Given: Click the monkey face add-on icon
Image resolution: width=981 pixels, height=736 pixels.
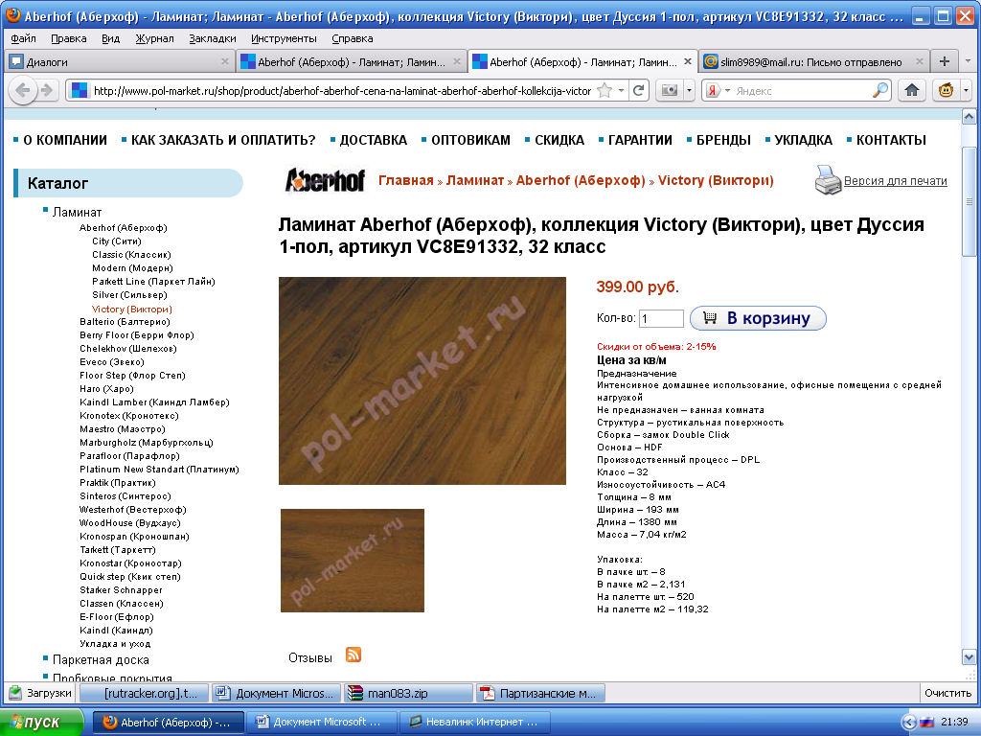Looking at the screenshot, I should (x=946, y=90).
